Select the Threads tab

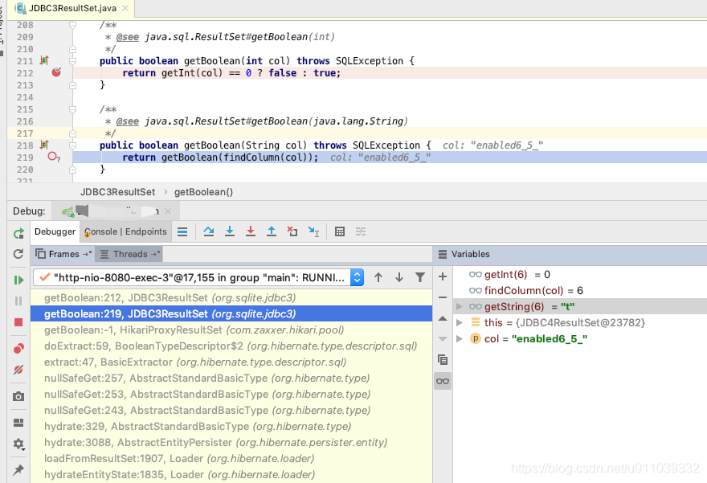click(x=129, y=254)
